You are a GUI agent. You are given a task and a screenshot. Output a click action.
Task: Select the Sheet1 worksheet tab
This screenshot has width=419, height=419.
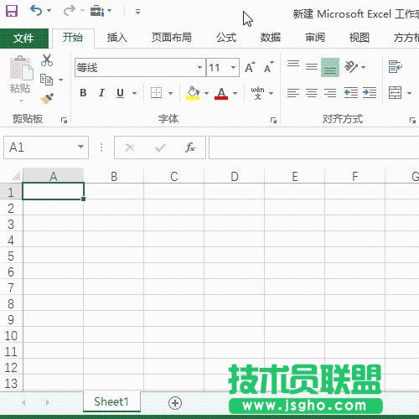tap(111, 401)
